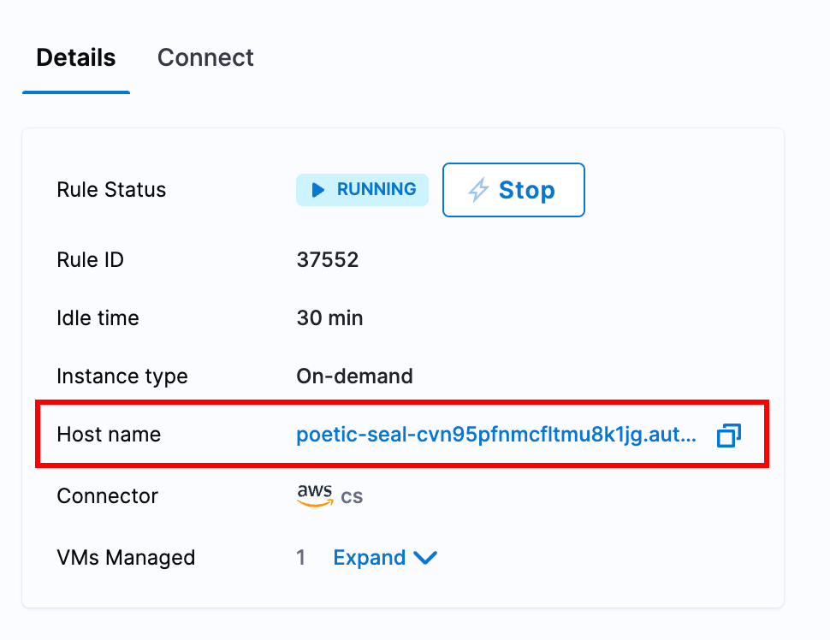
Task: Click the cs connector name
Action: coord(352,496)
